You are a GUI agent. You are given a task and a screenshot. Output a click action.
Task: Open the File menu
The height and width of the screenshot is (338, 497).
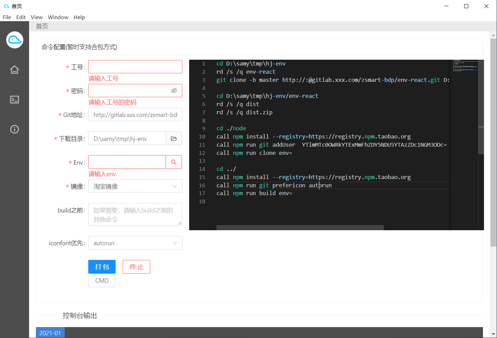point(7,17)
